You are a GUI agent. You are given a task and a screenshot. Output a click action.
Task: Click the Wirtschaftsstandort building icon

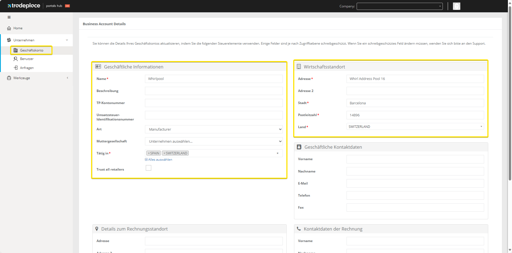click(x=299, y=67)
